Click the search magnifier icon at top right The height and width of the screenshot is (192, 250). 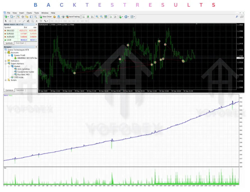[237, 16]
